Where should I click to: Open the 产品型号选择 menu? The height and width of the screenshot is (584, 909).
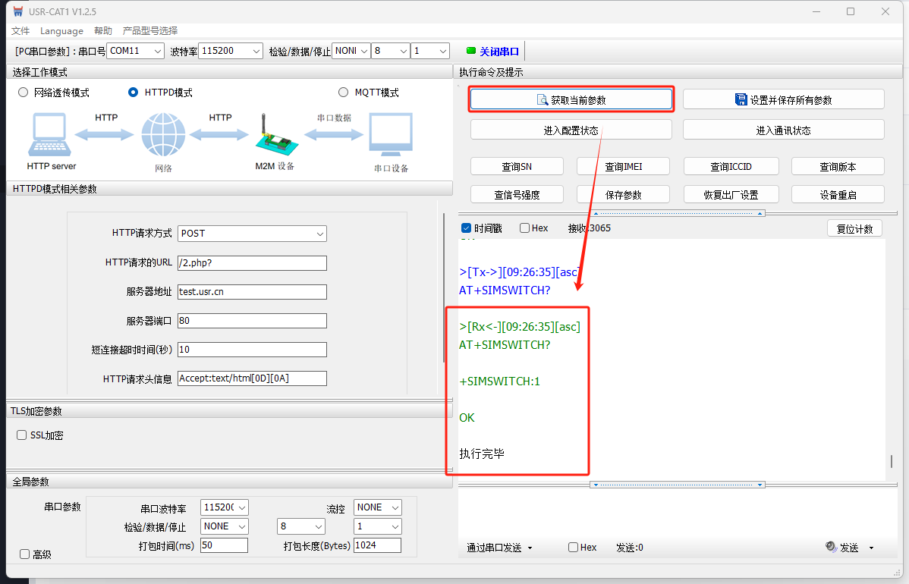pyautogui.click(x=150, y=30)
